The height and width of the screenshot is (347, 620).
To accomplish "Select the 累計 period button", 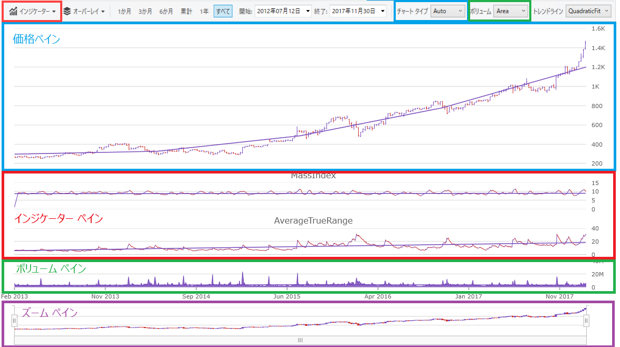I will pyautogui.click(x=186, y=9).
